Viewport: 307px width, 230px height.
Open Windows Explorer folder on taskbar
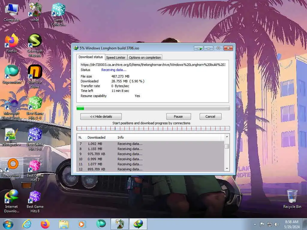pyautogui.click(x=64, y=224)
